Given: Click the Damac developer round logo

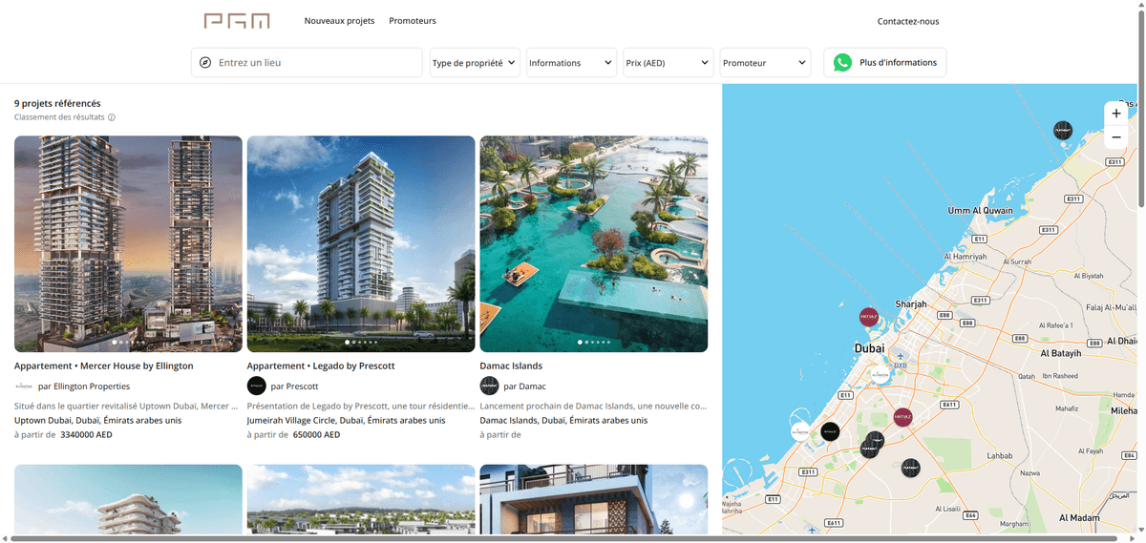Looking at the screenshot, I should click(489, 386).
